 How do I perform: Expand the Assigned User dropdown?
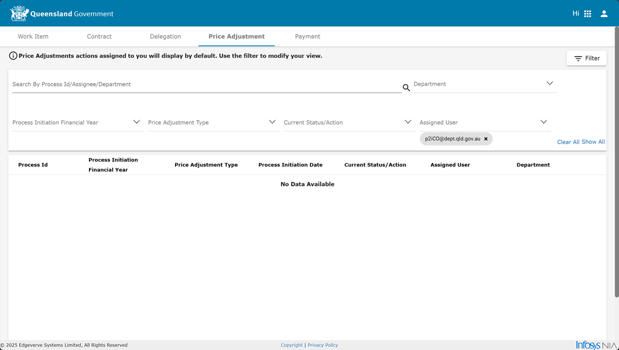544,122
